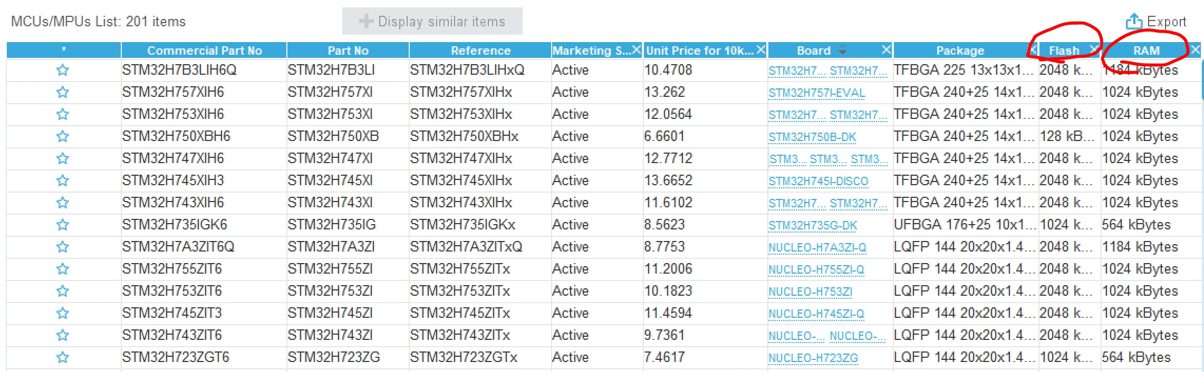Viewport: 1204px width, 372px height.
Task: Open the STM32H757I-EVAL board link
Action: (817, 93)
